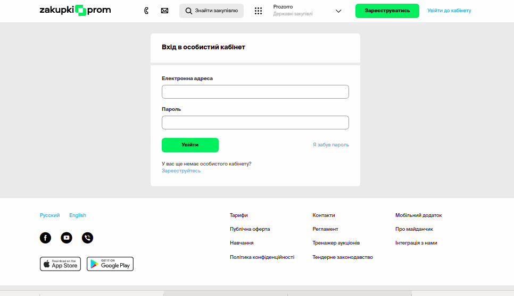Click the phone contact icon in header
Viewport: 514px width, 296px height.
coord(146,11)
